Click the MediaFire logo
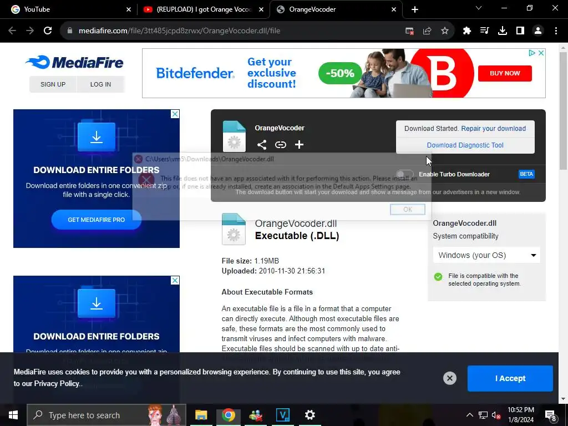Viewport: 568px width, 426px height. [x=75, y=62]
